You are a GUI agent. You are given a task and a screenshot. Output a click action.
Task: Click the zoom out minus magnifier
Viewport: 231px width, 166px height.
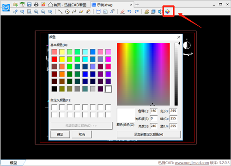coord(43,11)
